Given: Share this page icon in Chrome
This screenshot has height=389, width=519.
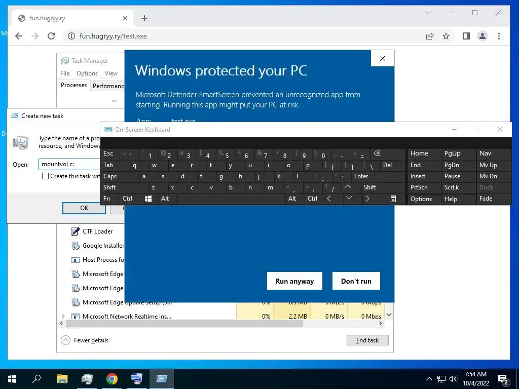Looking at the screenshot, I should pos(430,36).
